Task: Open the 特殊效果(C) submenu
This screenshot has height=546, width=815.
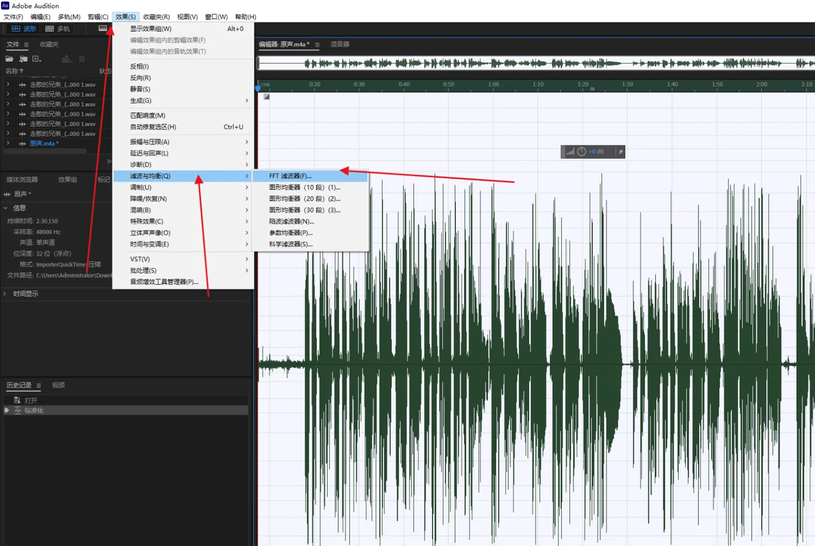Action: [x=183, y=222]
